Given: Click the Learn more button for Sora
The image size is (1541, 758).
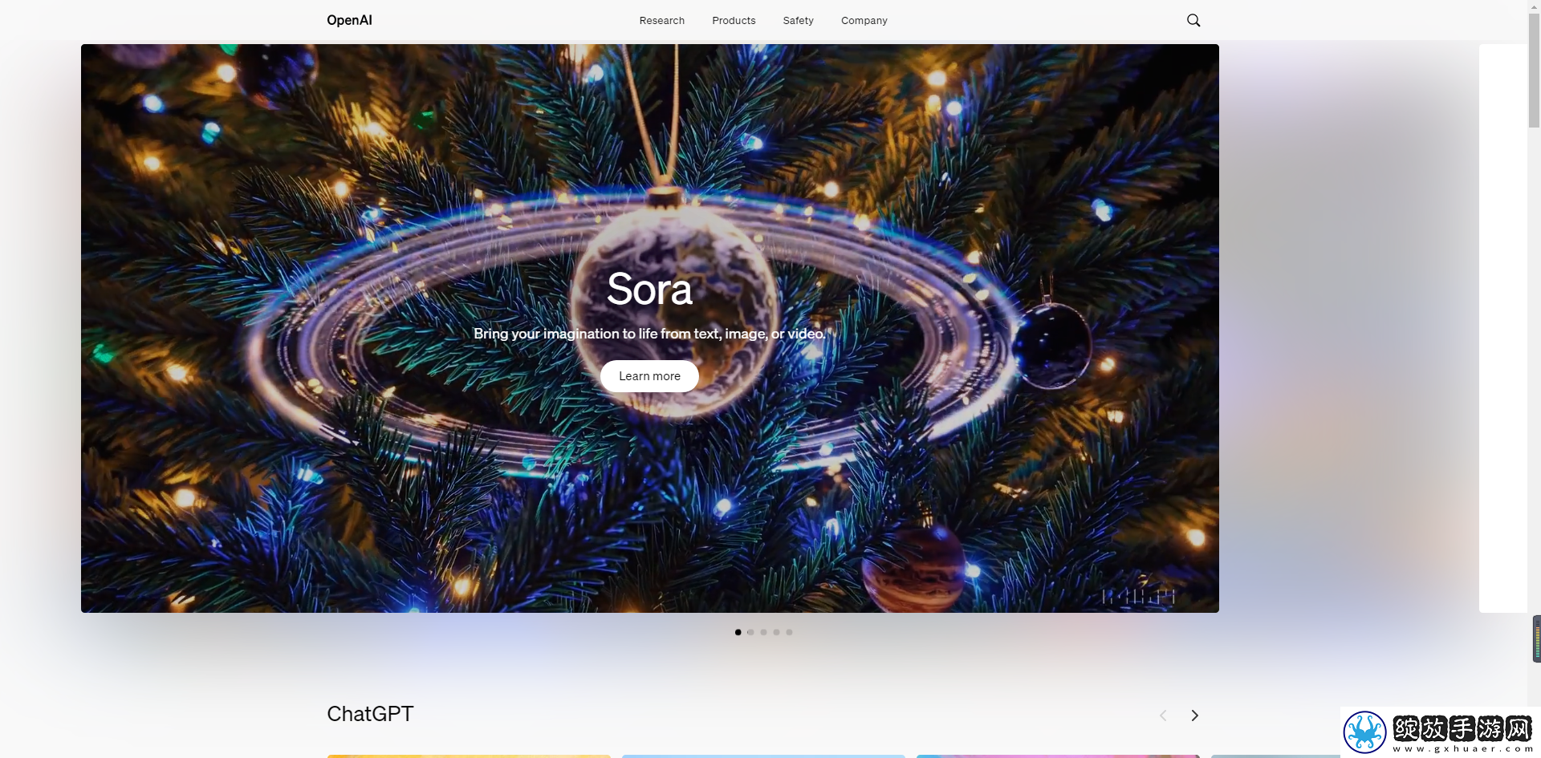Looking at the screenshot, I should [x=649, y=376].
